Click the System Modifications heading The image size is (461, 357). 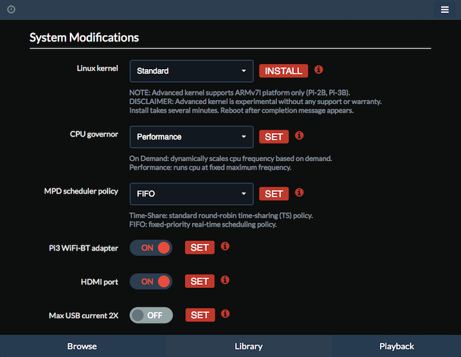click(x=84, y=37)
